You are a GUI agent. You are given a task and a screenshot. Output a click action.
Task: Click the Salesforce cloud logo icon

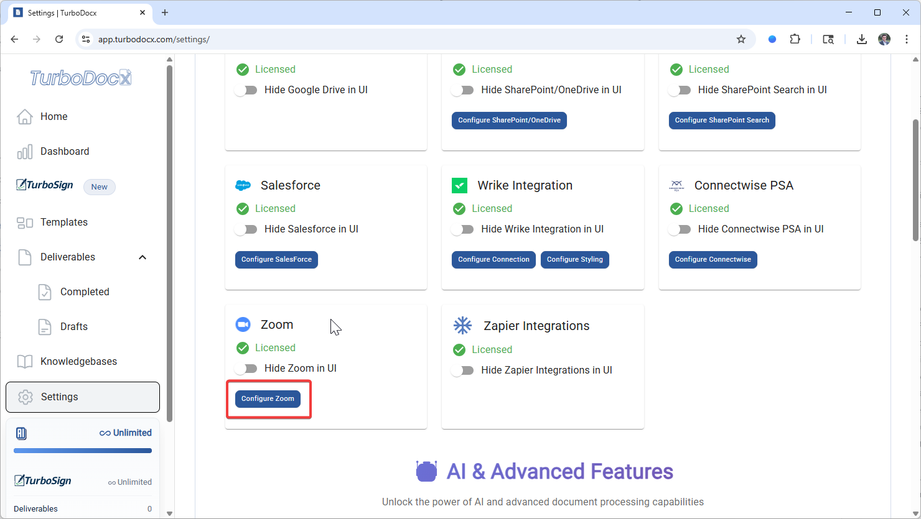[243, 185]
